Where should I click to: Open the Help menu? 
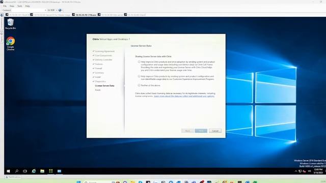coord(28,6)
